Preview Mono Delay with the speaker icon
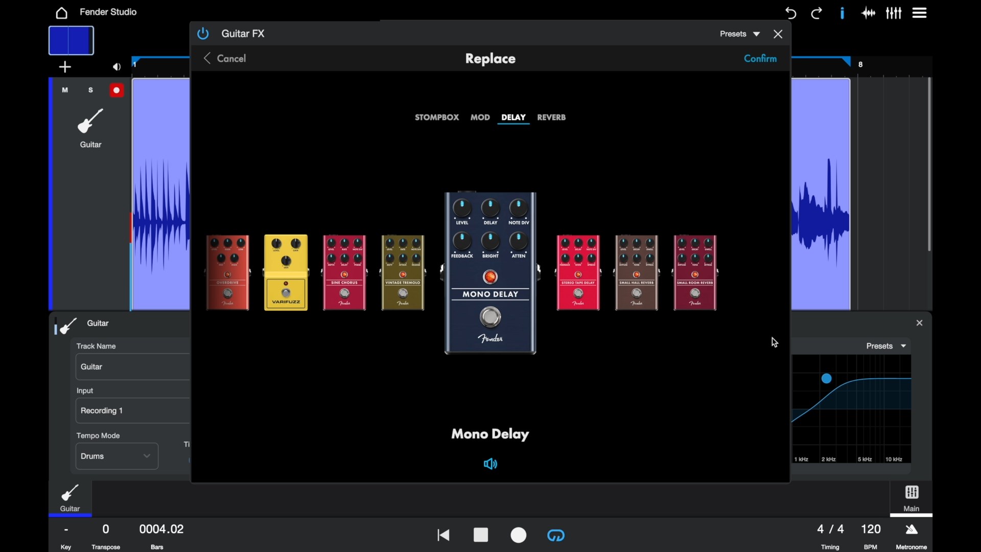This screenshot has height=552, width=981. pos(491,464)
